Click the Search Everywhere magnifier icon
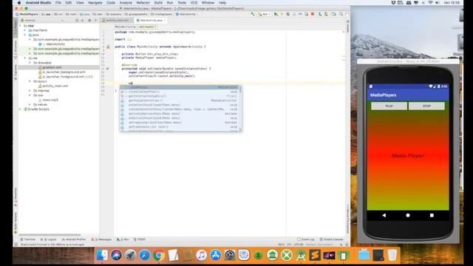 point(341,14)
